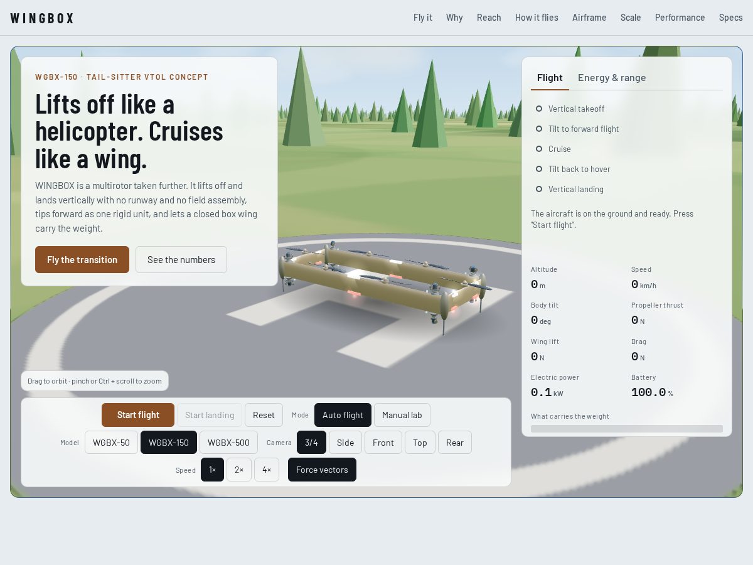Set simulation speed to 4×
The image size is (753, 565).
267,470
